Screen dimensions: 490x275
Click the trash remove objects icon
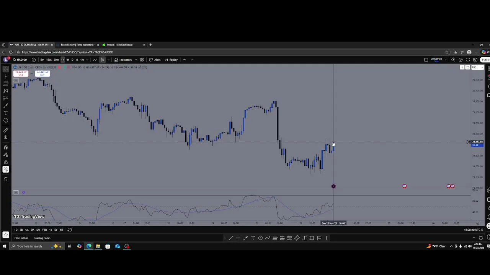pos(6,179)
